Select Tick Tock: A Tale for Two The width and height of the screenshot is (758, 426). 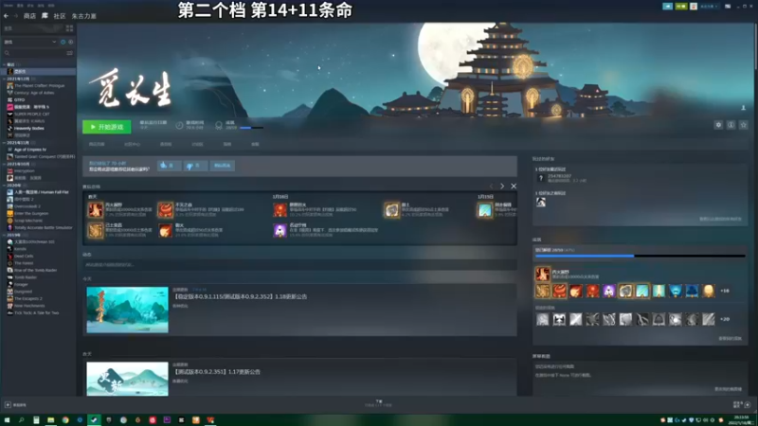pyautogui.click(x=36, y=313)
